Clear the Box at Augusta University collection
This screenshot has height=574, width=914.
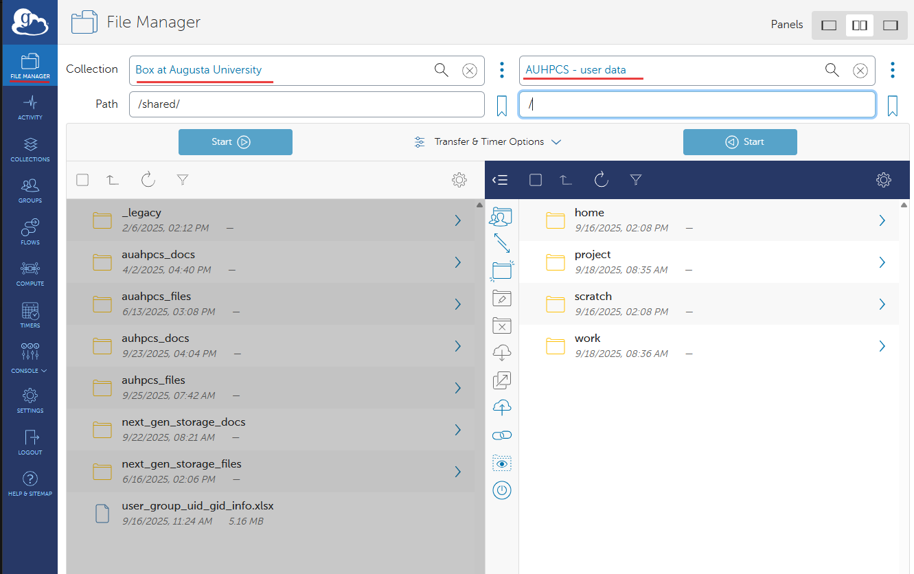pyautogui.click(x=469, y=70)
